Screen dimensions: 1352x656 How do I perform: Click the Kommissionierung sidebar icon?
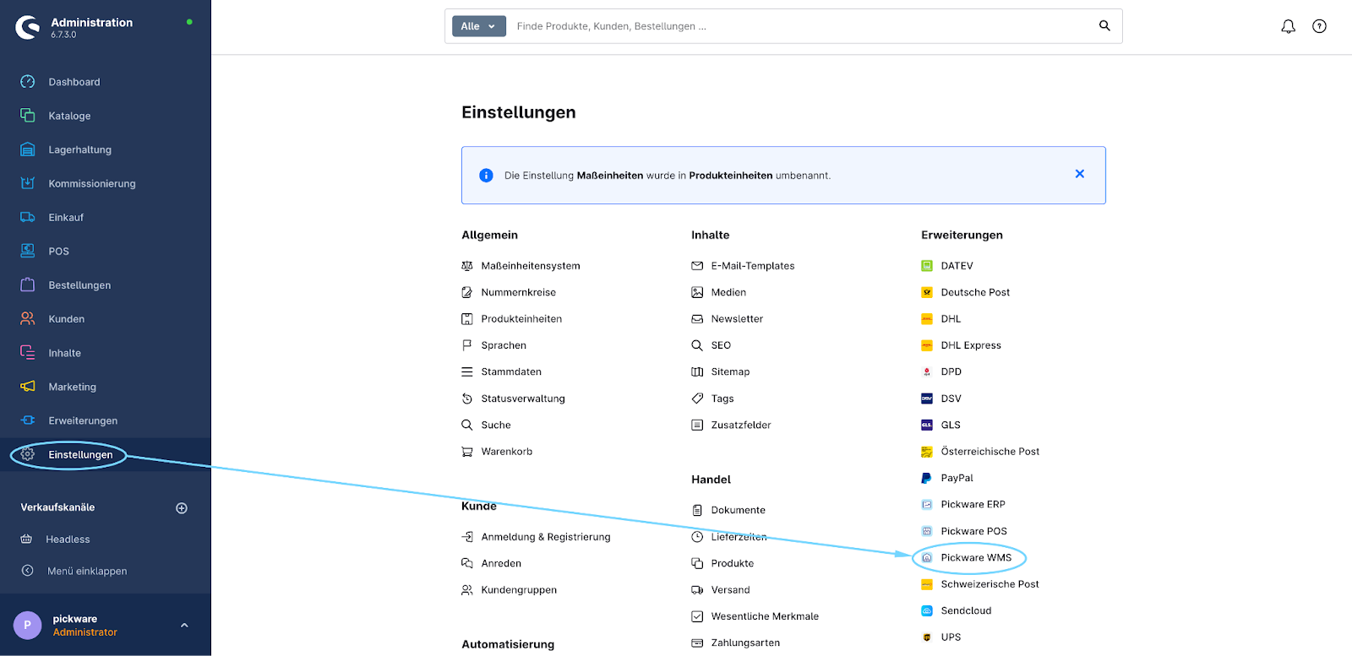(28, 183)
